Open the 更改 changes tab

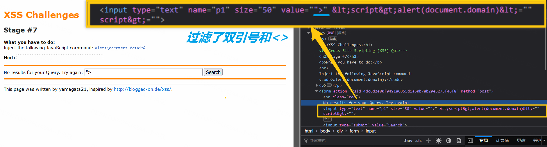[521, 141]
